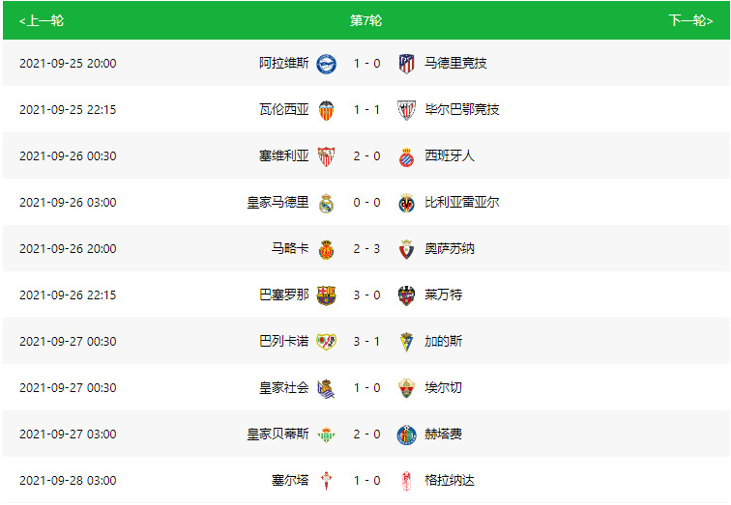Image resolution: width=731 pixels, height=505 pixels.
Task: Open team link 毕尔巴鄂竞技
Action: [461, 109]
